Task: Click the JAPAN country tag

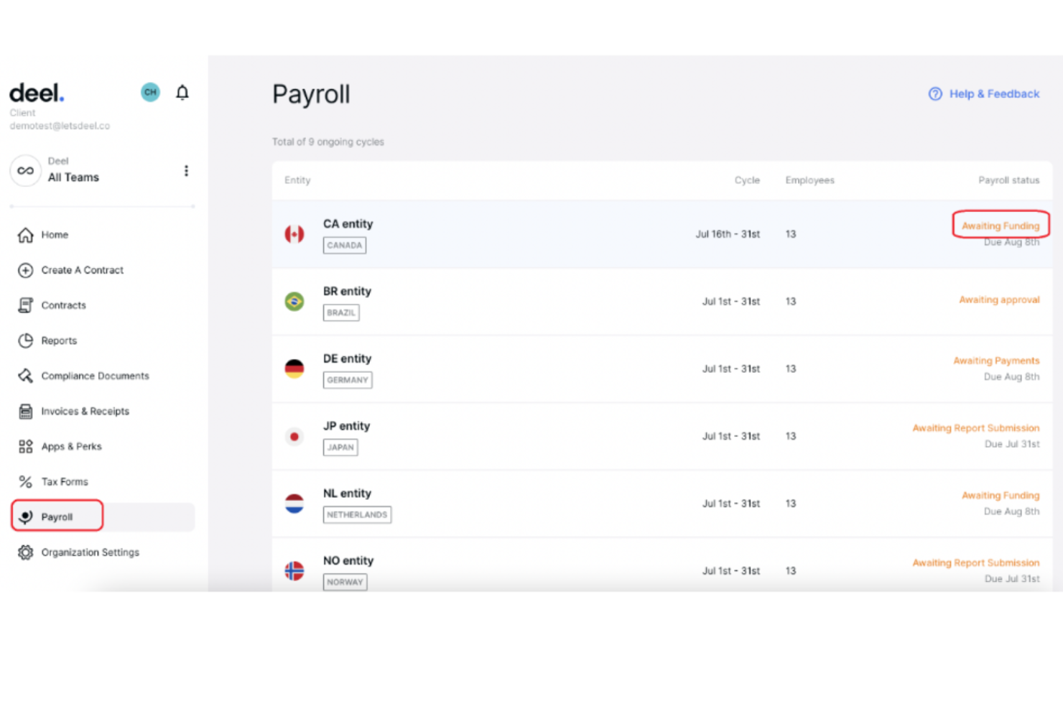Action: (x=340, y=448)
